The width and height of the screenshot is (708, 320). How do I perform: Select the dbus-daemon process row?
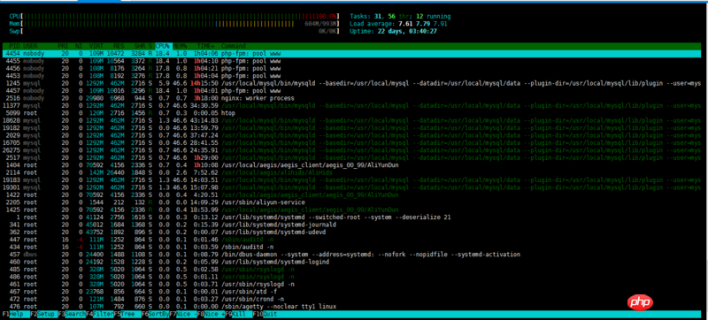click(x=352, y=255)
